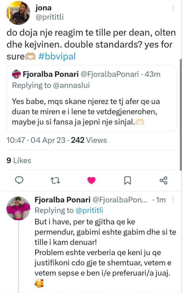The image size is (183, 293).
Task: Open jona's profile picture
Action: point(18,13)
